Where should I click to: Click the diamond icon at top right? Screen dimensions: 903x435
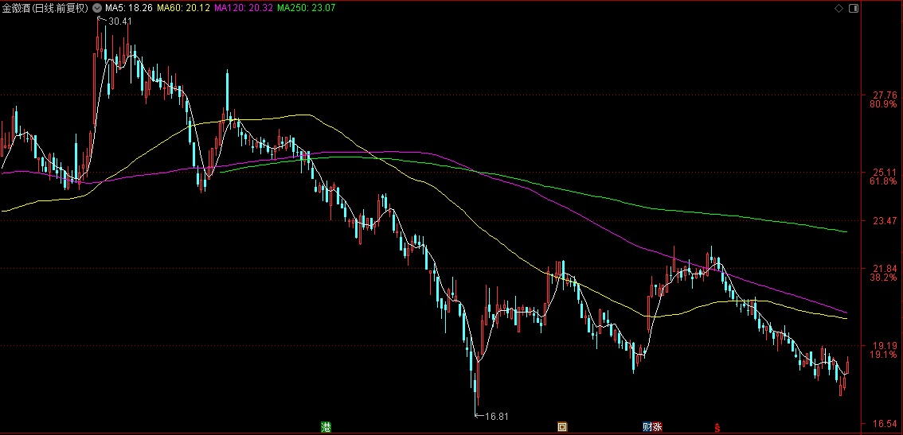[838, 8]
